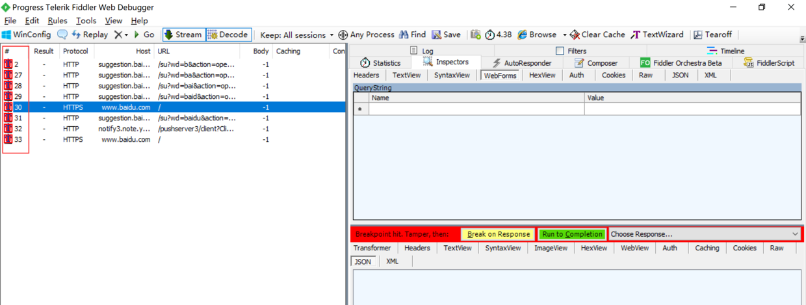Sort sessions by Host column header
The height and width of the screenshot is (305, 806).
click(x=123, y=51)
